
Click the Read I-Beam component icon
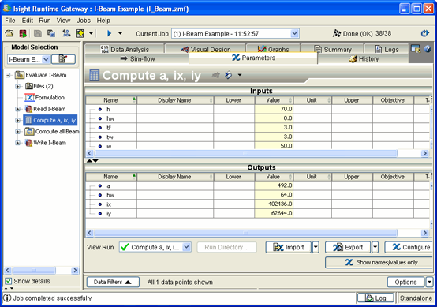(28, 109)
